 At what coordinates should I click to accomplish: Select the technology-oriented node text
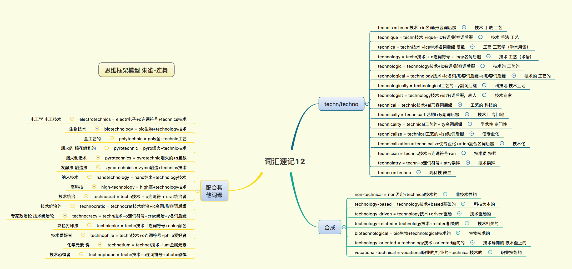[409, 243]
